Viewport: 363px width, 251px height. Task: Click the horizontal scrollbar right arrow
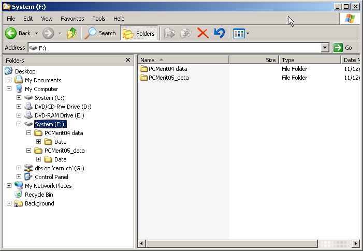pyautogui.click(x=356, y=243)
